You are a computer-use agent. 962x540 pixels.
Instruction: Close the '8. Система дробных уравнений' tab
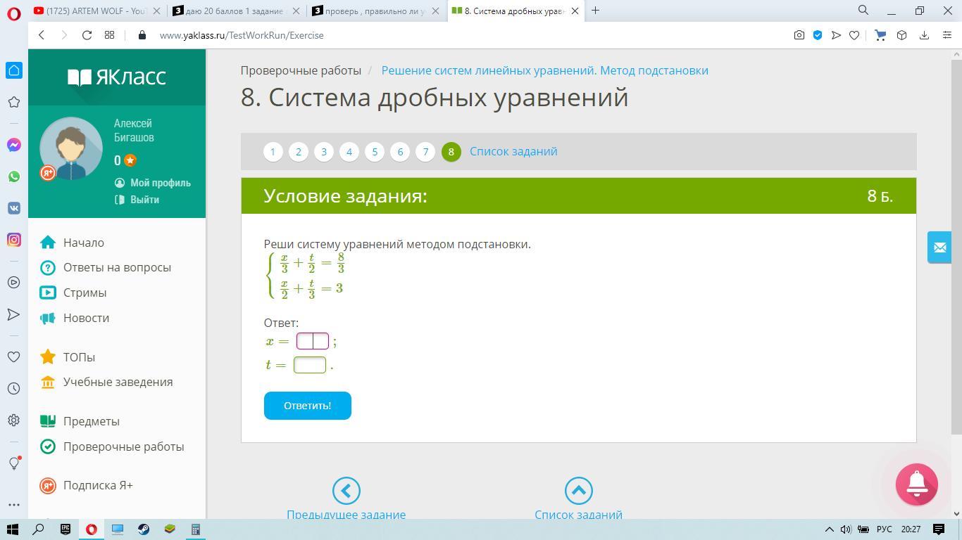tap(575, 11)
